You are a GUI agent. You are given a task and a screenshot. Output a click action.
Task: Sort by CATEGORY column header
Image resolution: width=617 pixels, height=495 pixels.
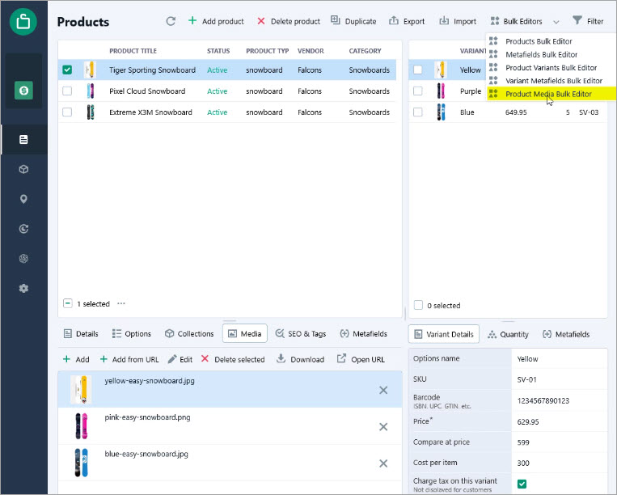point(366,51)
